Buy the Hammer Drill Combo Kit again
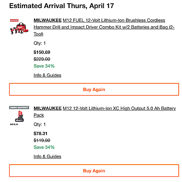 [x=94, y=89]
